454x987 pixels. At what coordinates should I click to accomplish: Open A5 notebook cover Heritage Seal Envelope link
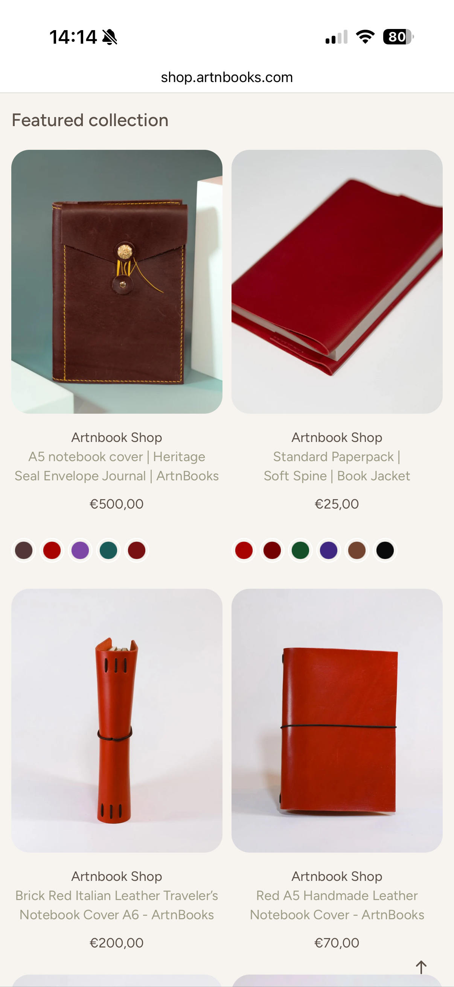pyautogui.click(x=117, y=466)
